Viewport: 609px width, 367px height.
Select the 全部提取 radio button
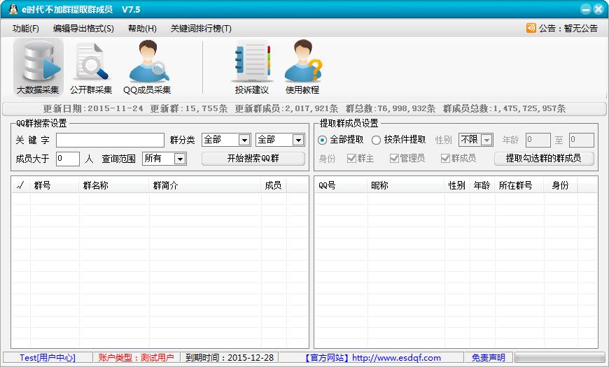click(322, 140)
